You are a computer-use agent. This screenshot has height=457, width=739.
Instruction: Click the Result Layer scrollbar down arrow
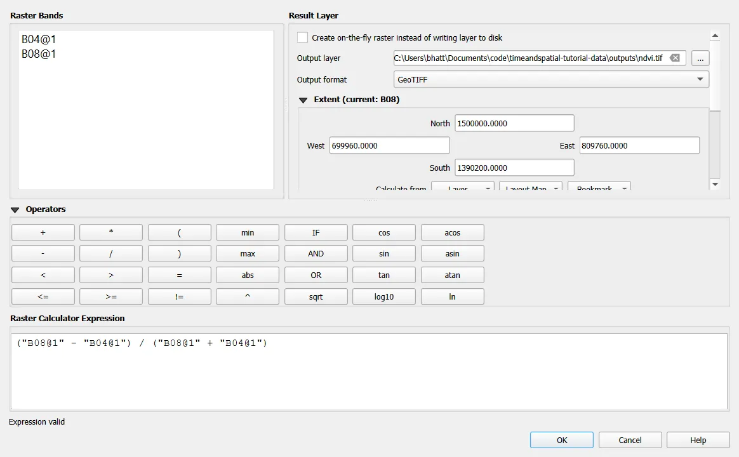click(x=715, y=184)
